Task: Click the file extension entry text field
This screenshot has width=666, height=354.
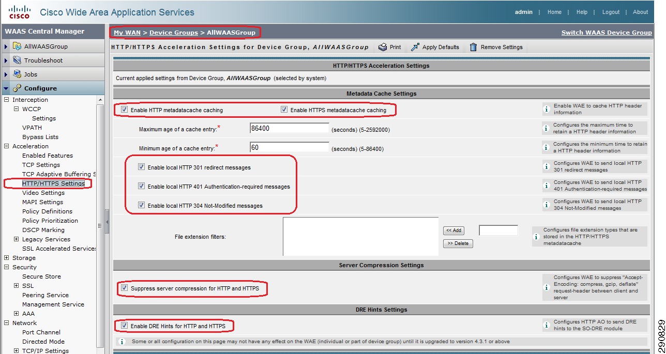Action: [x=498, y=230]
